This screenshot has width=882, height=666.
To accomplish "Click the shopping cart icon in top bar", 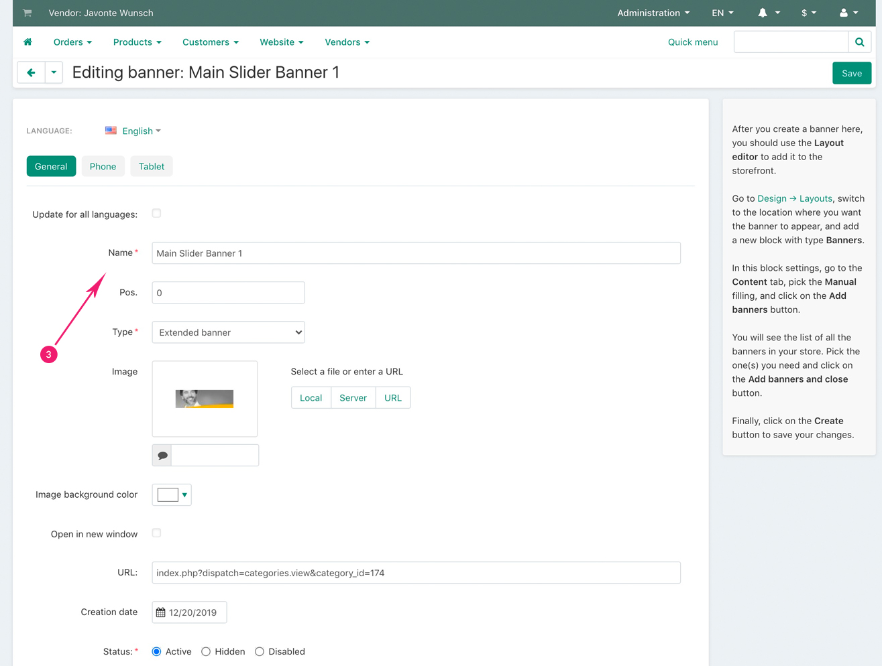I will tap(27, 13).
